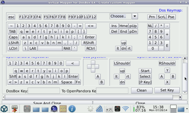Click the Start button on D-Pad panel
This screenshot has width=189, height=113.
(145, 71)
